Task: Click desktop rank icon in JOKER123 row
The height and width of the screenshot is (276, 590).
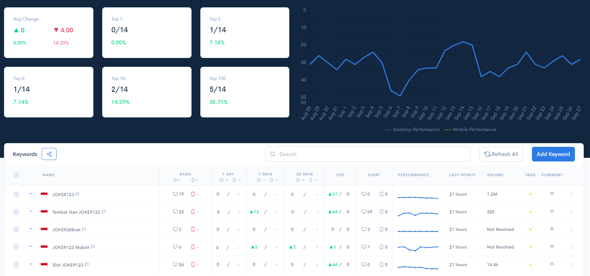Action: pyautogui.click(x=175, y=194)
